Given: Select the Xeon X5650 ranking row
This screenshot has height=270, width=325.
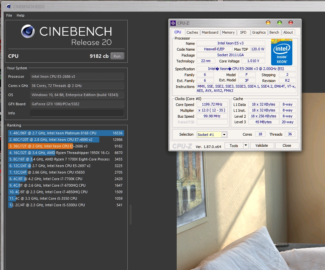Looking at the screenshot, I should pyautogui.click(x=66, y=172).
